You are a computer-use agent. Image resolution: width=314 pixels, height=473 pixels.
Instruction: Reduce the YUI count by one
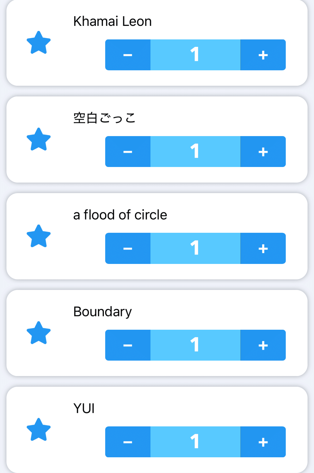pyautogui.click(x=128, y=442)
